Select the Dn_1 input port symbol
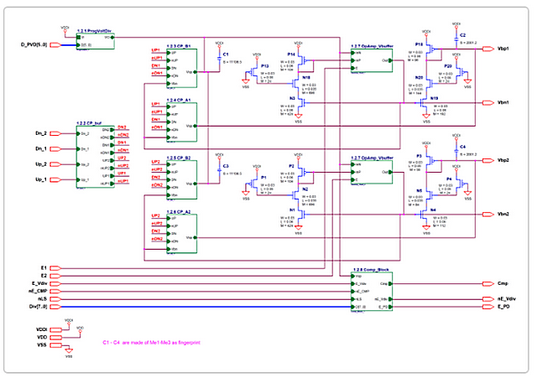The image size is (537, 383). pyautogui.click(x=55, y=148)
